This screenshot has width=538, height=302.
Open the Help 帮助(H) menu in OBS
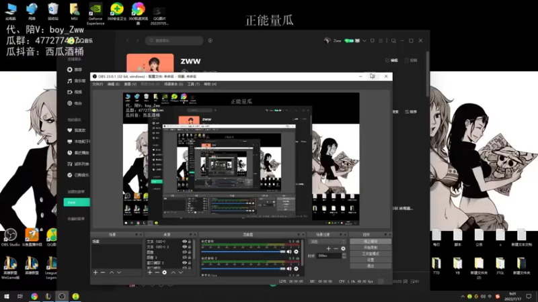pos(210,85)
